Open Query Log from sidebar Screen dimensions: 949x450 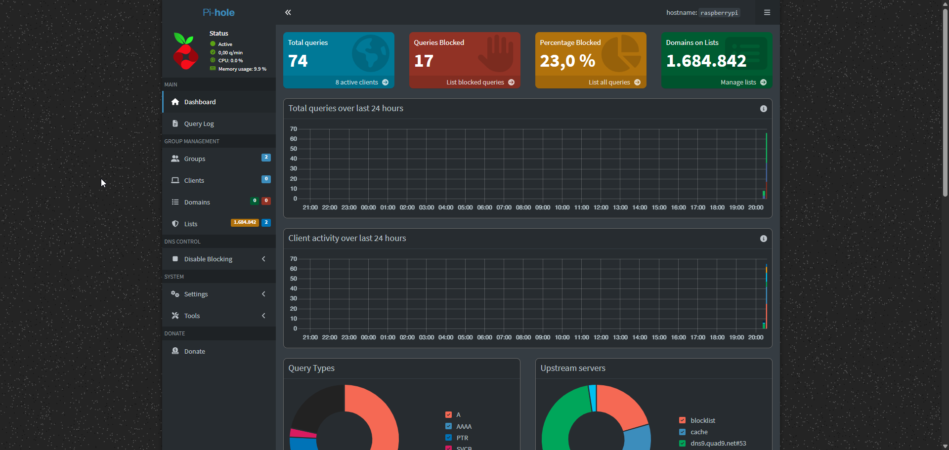tap(199, 124)
